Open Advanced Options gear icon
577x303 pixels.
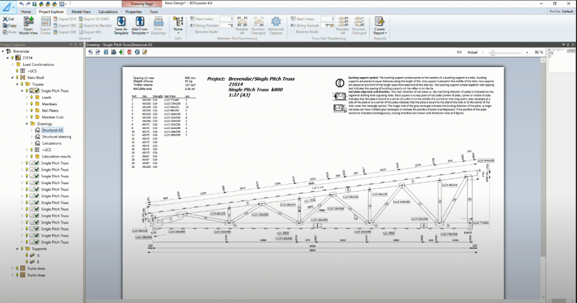[x=276, y=21]
